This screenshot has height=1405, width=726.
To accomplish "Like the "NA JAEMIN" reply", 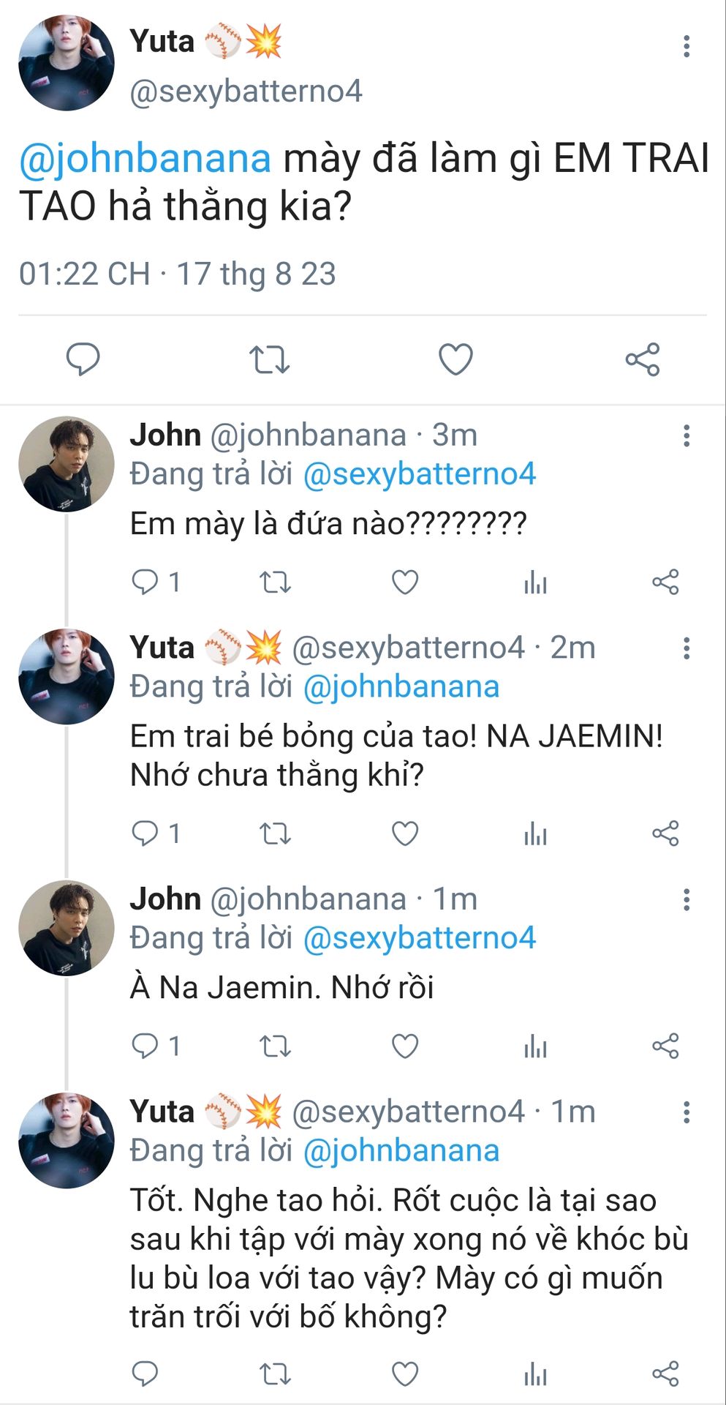I will pos(405,833).
